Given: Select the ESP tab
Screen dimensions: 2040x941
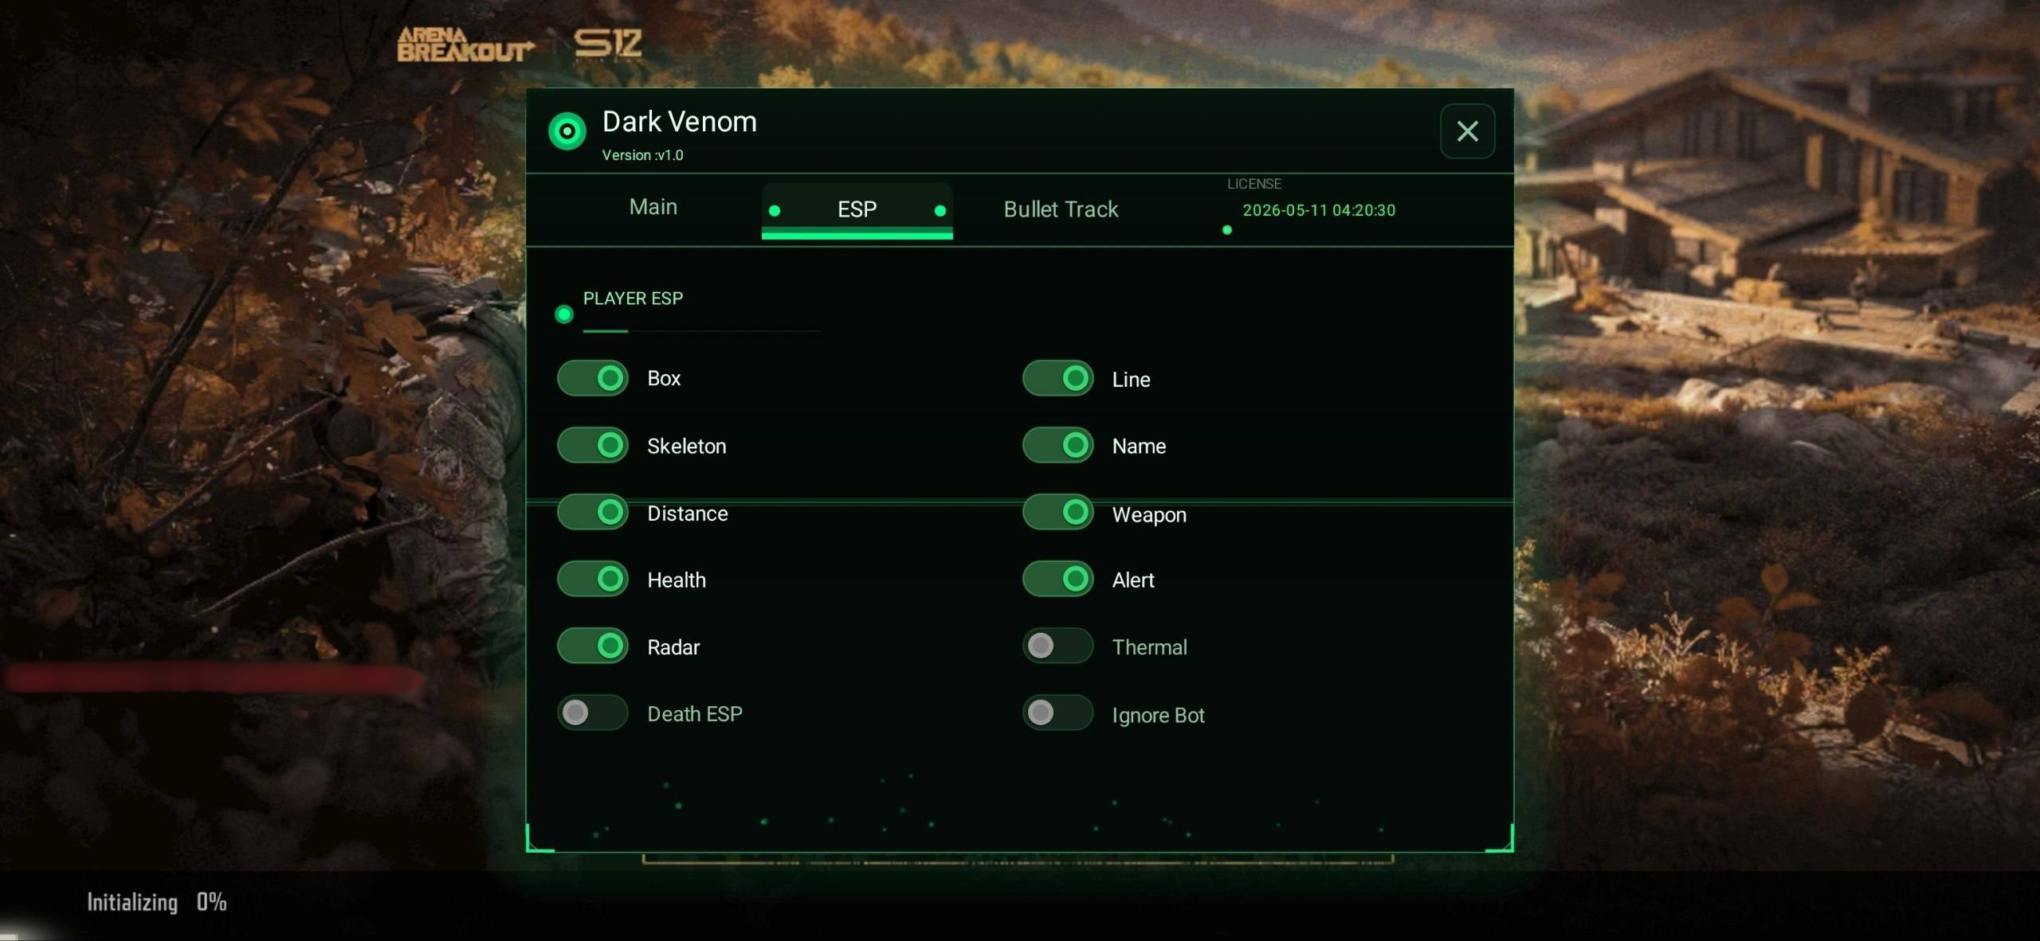Looking at the screenshot, I should point(857,210).
